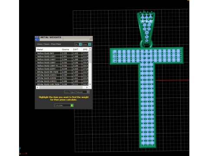Click the 2.61 grams value
The height and width of the screenshot is (156, 208).
64,56
